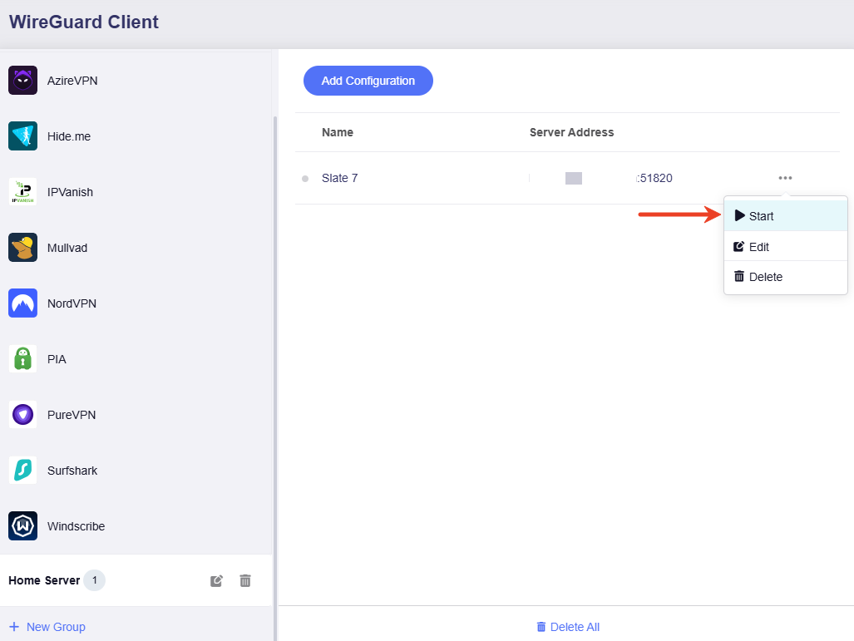Select the NordVPN provider icon

(x=22, y=303)
